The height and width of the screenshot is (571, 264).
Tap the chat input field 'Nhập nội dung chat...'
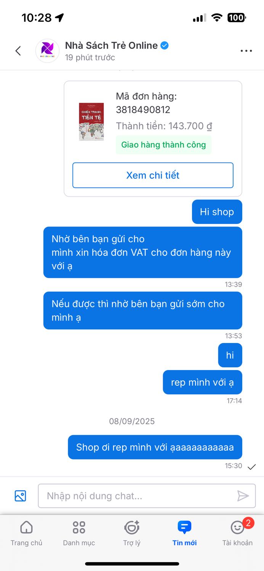pyautogui.click(x=147, y=496)
